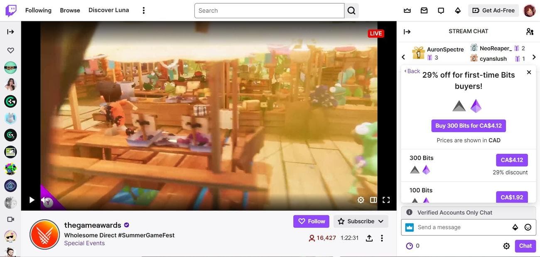Open your Whispers inbox
The height and width of the screenshot is (257, 540).
(424, 10)
